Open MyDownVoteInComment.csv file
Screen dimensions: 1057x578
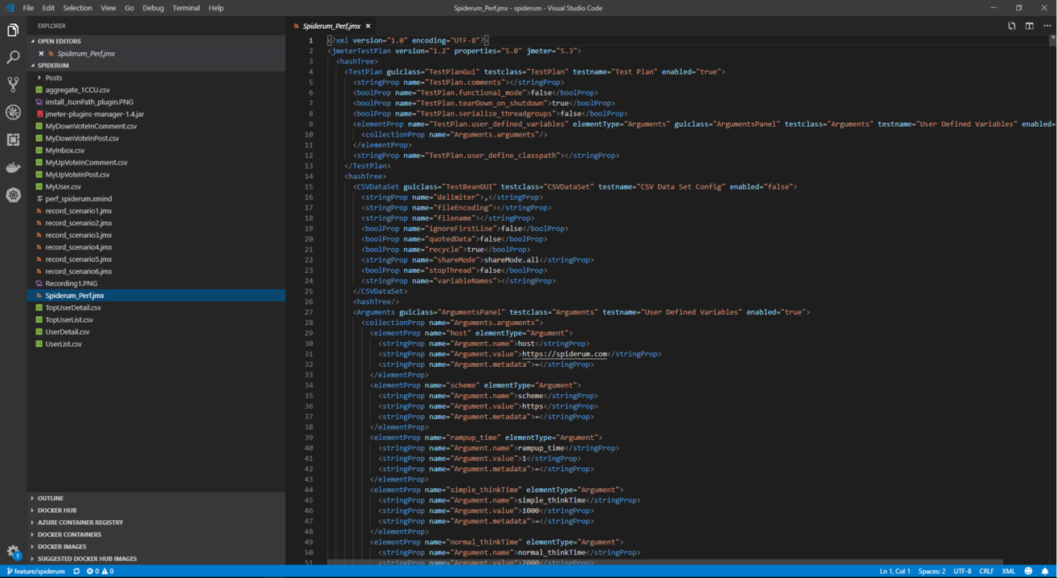point(156,126)
